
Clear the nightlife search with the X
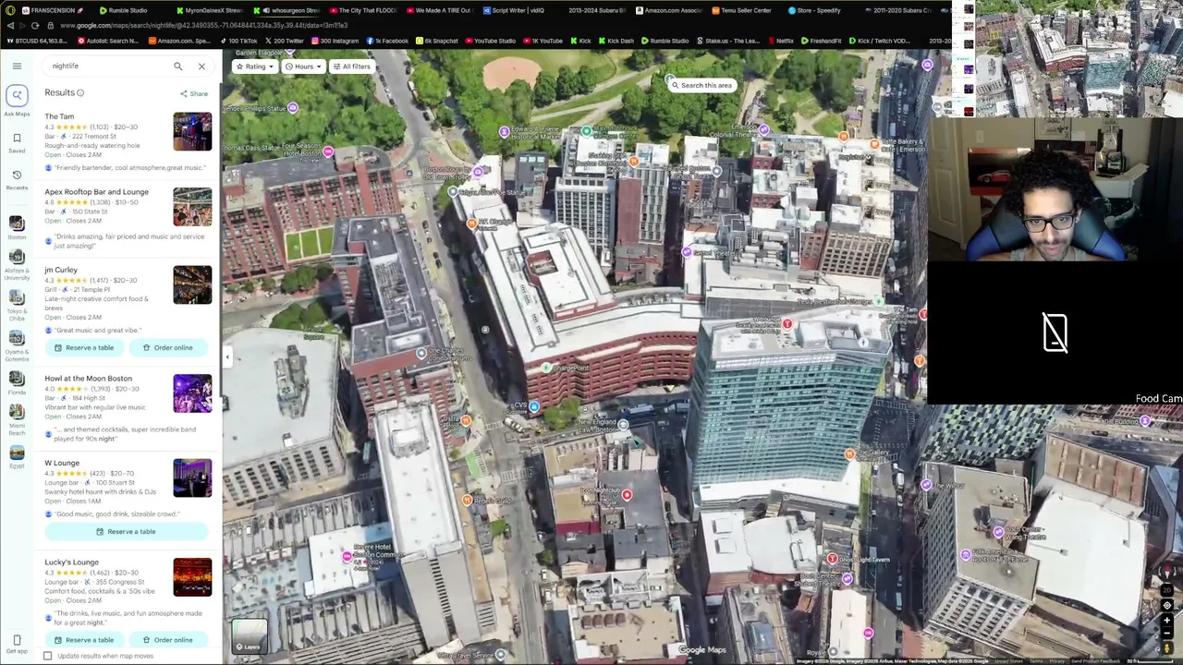pyautogui.click(x=201, y=66)
